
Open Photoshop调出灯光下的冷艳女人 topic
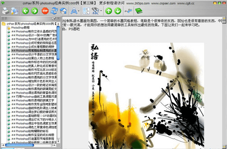point(34,119)
